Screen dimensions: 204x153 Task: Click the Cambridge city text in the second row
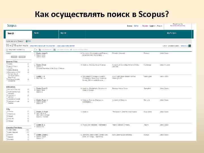coord(147,65)
